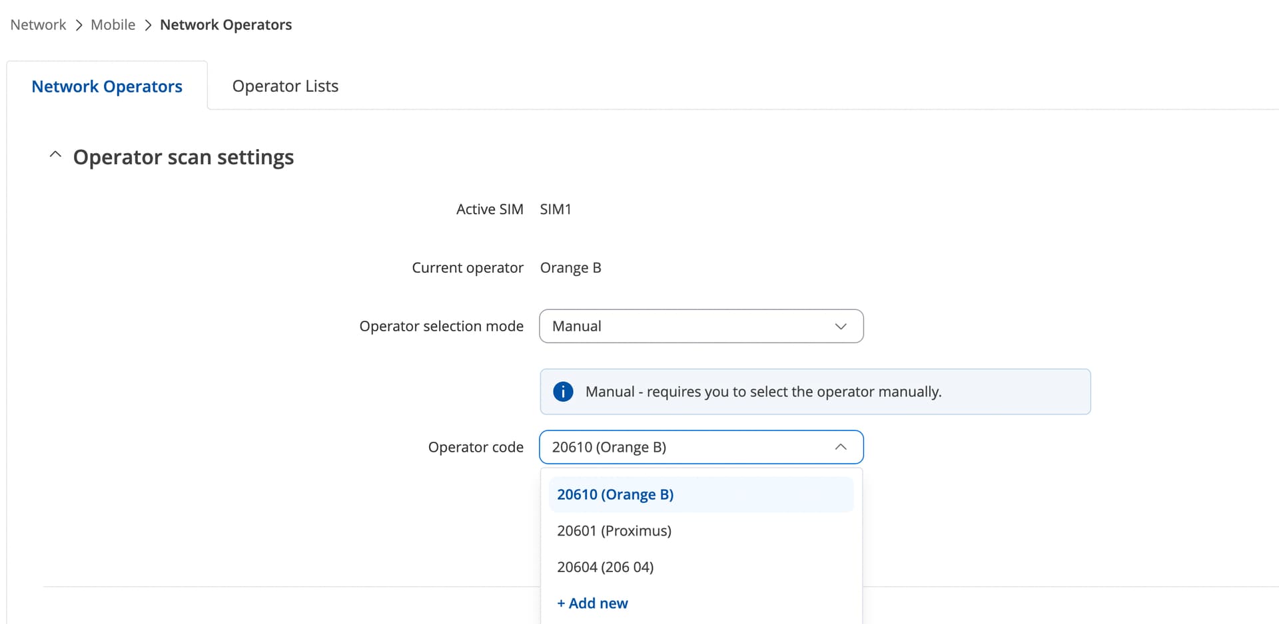The image size is (1279, 624).
Task: Switch to the Operator Lists tab
Action: click(x=285, y=86)
